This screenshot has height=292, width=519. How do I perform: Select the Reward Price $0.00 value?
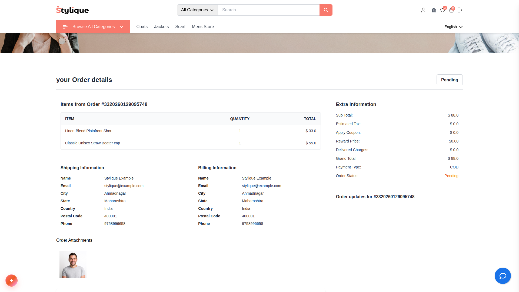pos(454,141)
